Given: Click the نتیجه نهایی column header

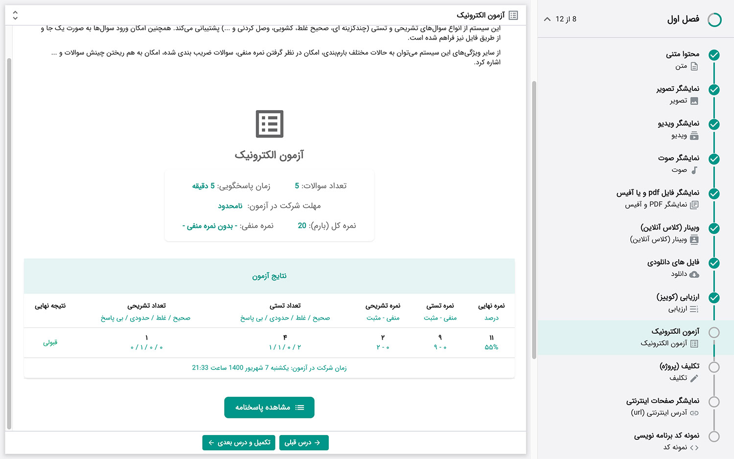Looking at the screenshot, I should tap(50, 306).
